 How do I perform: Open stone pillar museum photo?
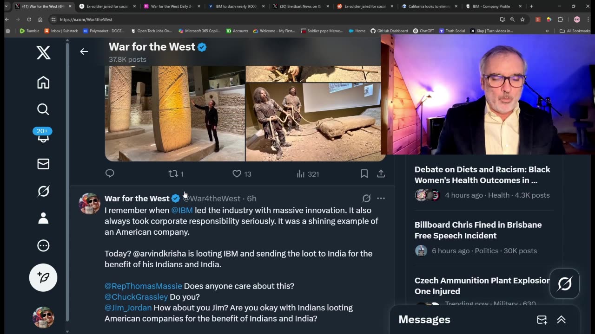pos(175,114)
